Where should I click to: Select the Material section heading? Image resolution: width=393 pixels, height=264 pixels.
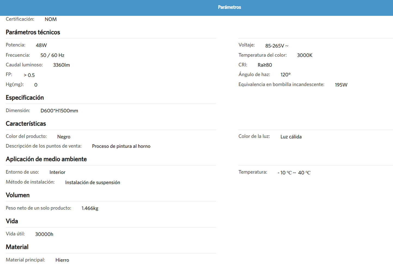click(17, 247)
